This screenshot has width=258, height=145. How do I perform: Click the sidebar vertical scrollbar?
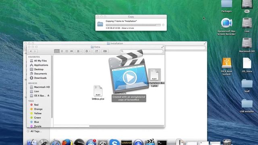52,87
